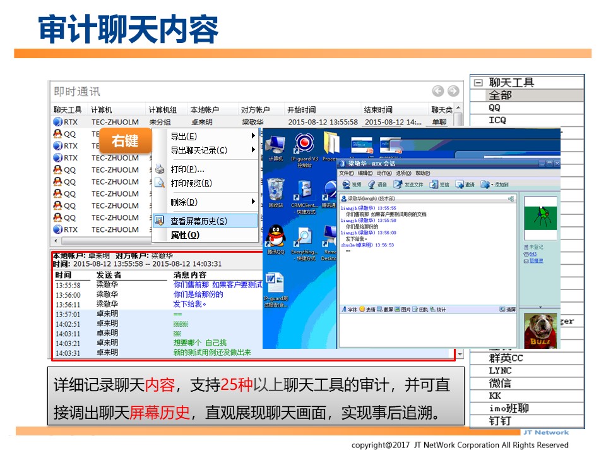Open 编辑(E) menu in RTX window

coord(365,173)
